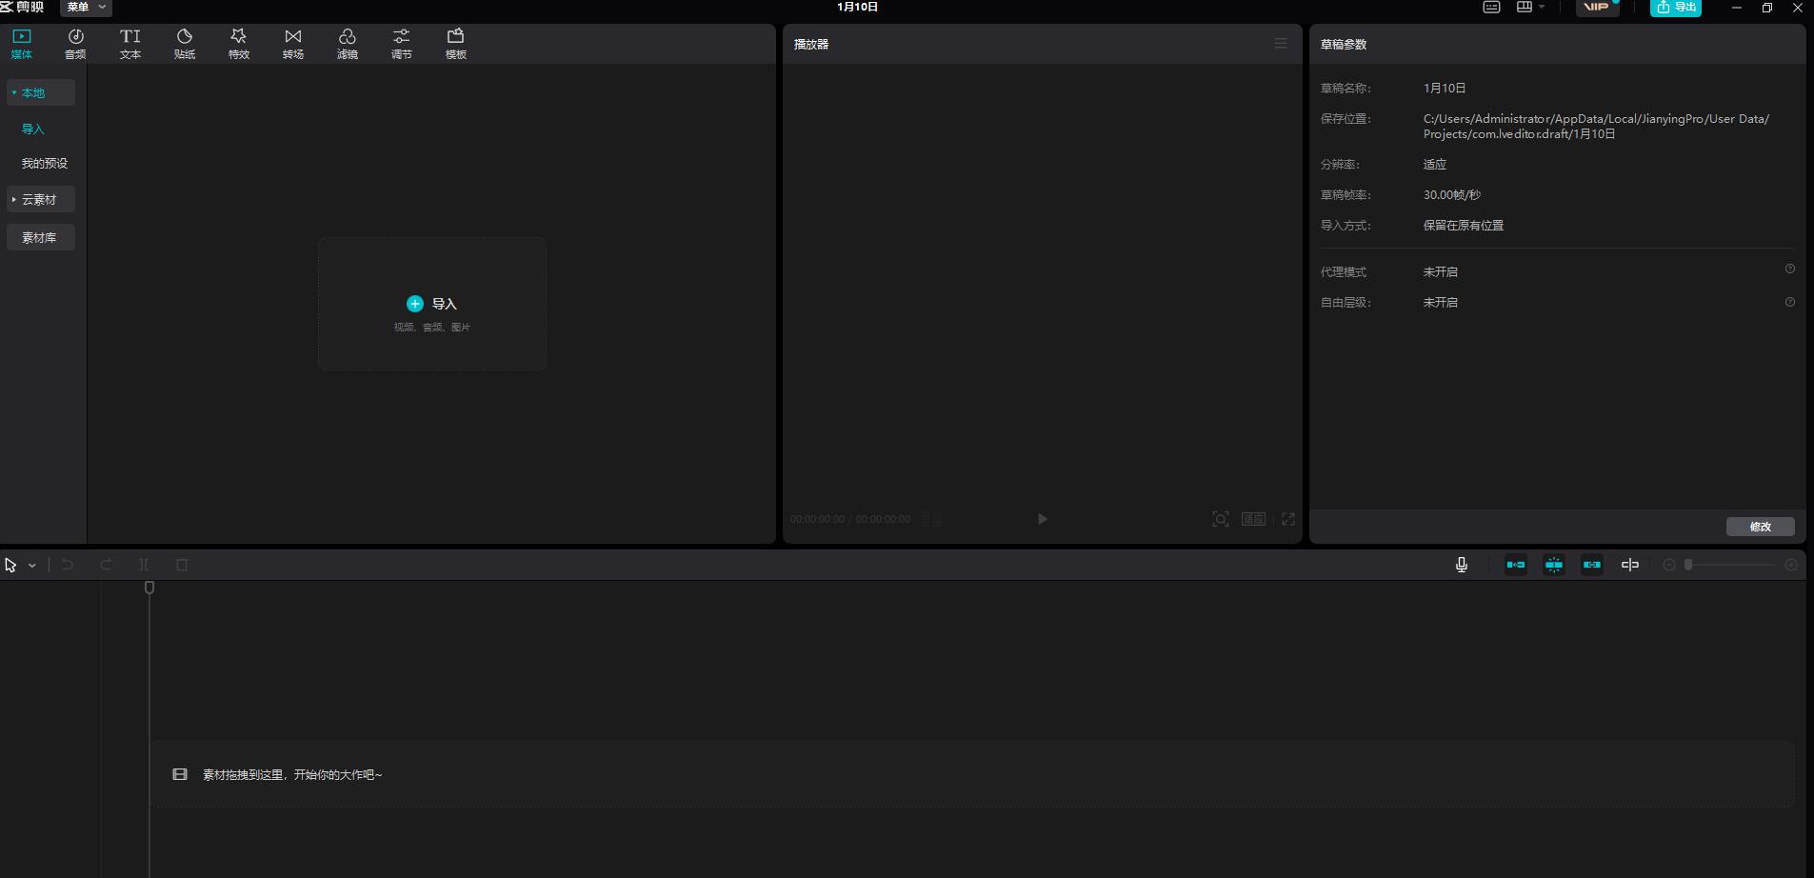
Task: Click the split clip tool
Action: tap(144, 565)
